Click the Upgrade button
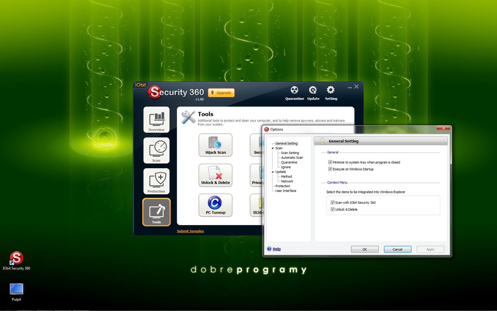 coord(221,93)
